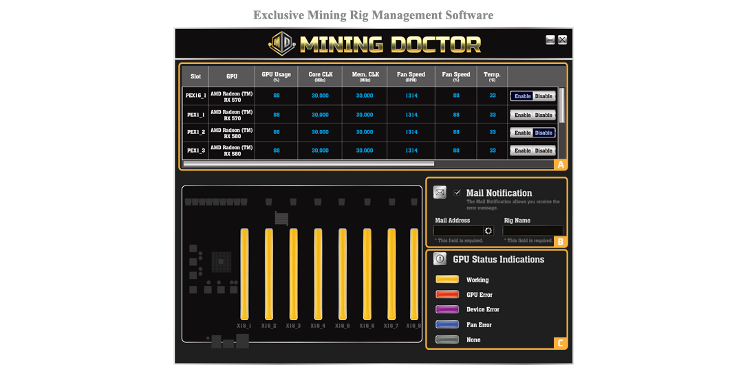The height and width of the screenshot is (380, 743).
Task: Minimize the Mining Doctor window
Action: [x=550, y=40]
